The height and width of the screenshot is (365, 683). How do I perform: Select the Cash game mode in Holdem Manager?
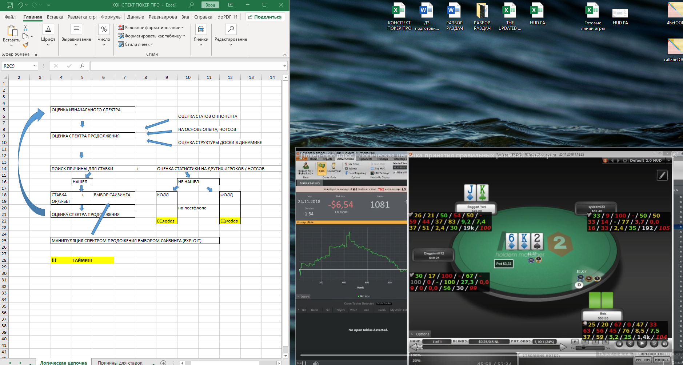tap(322, 168)
